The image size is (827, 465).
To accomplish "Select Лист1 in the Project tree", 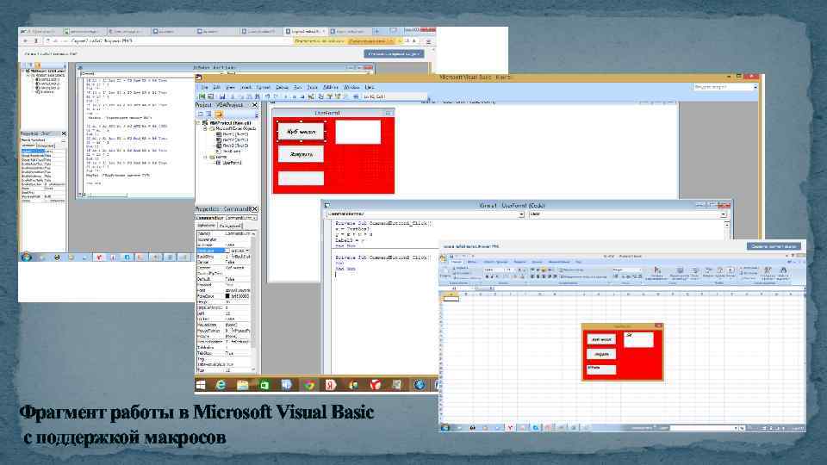I will pos(235,134).
